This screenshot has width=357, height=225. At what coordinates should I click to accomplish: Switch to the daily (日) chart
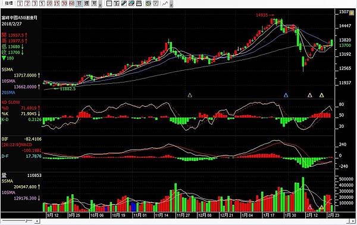coord(79,4)
